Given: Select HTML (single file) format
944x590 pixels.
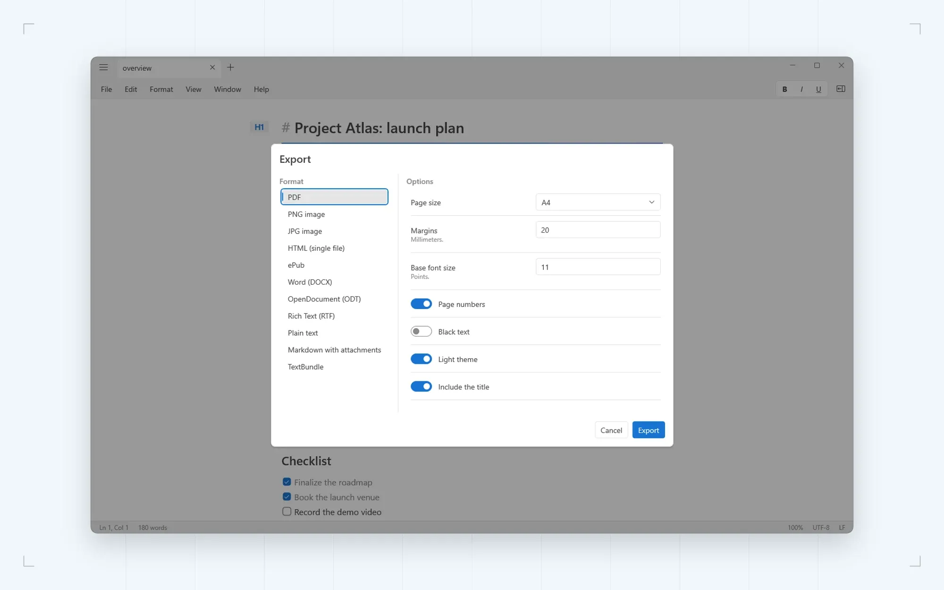Looking at the screenshot, I should [x=334, y=248].
